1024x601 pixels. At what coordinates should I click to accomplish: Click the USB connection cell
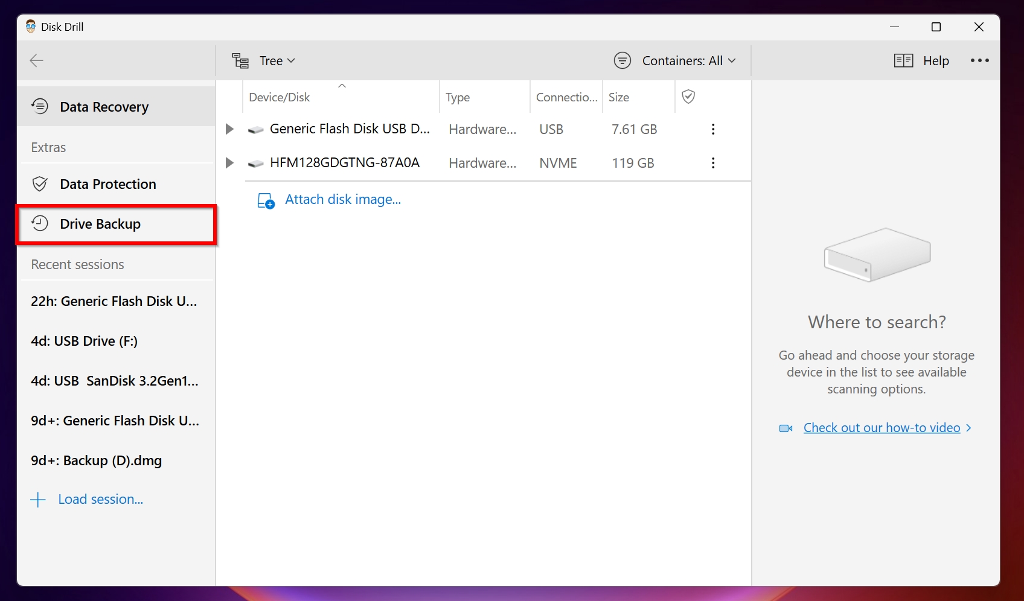(551, 129)
